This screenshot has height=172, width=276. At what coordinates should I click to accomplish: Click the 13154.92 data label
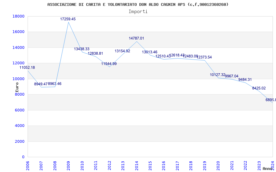122,51
